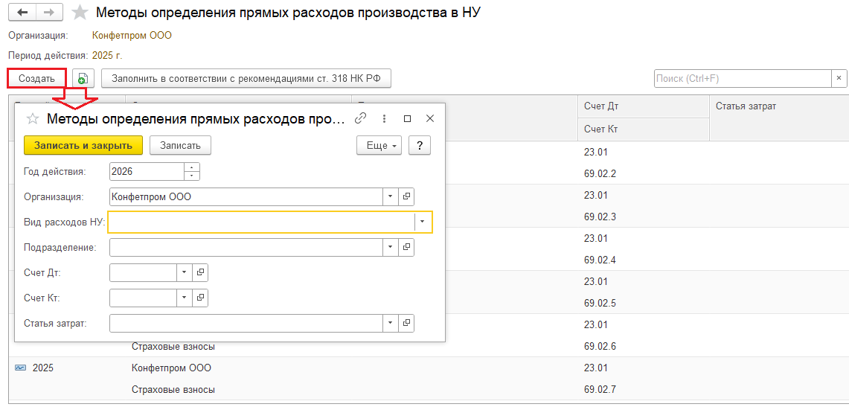Click the forward navigation arrow
The width and height of the screenshot is (849, 407).
click(x=49, y=13)
